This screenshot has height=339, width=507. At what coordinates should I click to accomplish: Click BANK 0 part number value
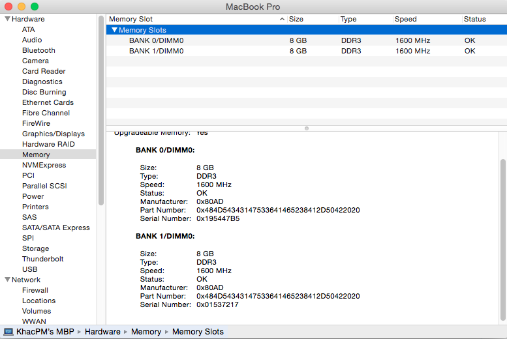(278, 210)
